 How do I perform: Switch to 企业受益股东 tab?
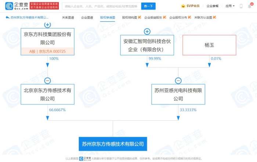point(153,18)
